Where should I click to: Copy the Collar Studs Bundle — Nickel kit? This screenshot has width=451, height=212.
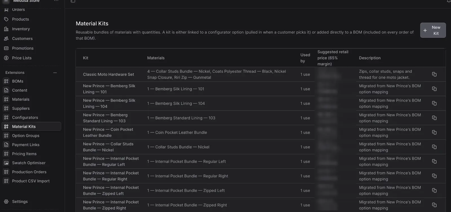[x=434, y=147]
